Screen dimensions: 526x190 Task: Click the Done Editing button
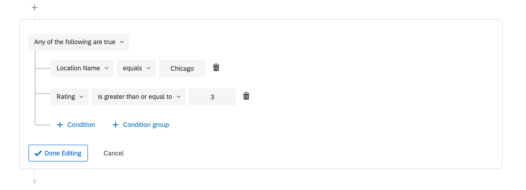tap(58, 153)
